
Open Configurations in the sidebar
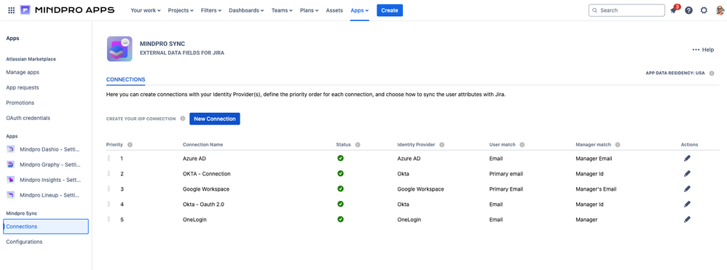[24, 242]
